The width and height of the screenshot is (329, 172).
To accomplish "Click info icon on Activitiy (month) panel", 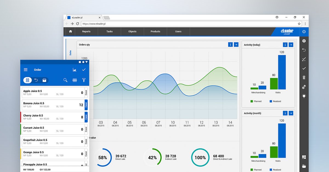I will point(285,113).
